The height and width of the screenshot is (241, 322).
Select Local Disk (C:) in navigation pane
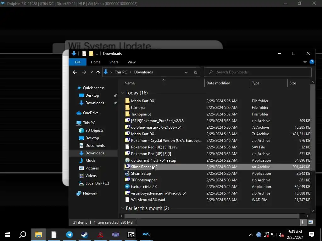click(x=97, y=183)
